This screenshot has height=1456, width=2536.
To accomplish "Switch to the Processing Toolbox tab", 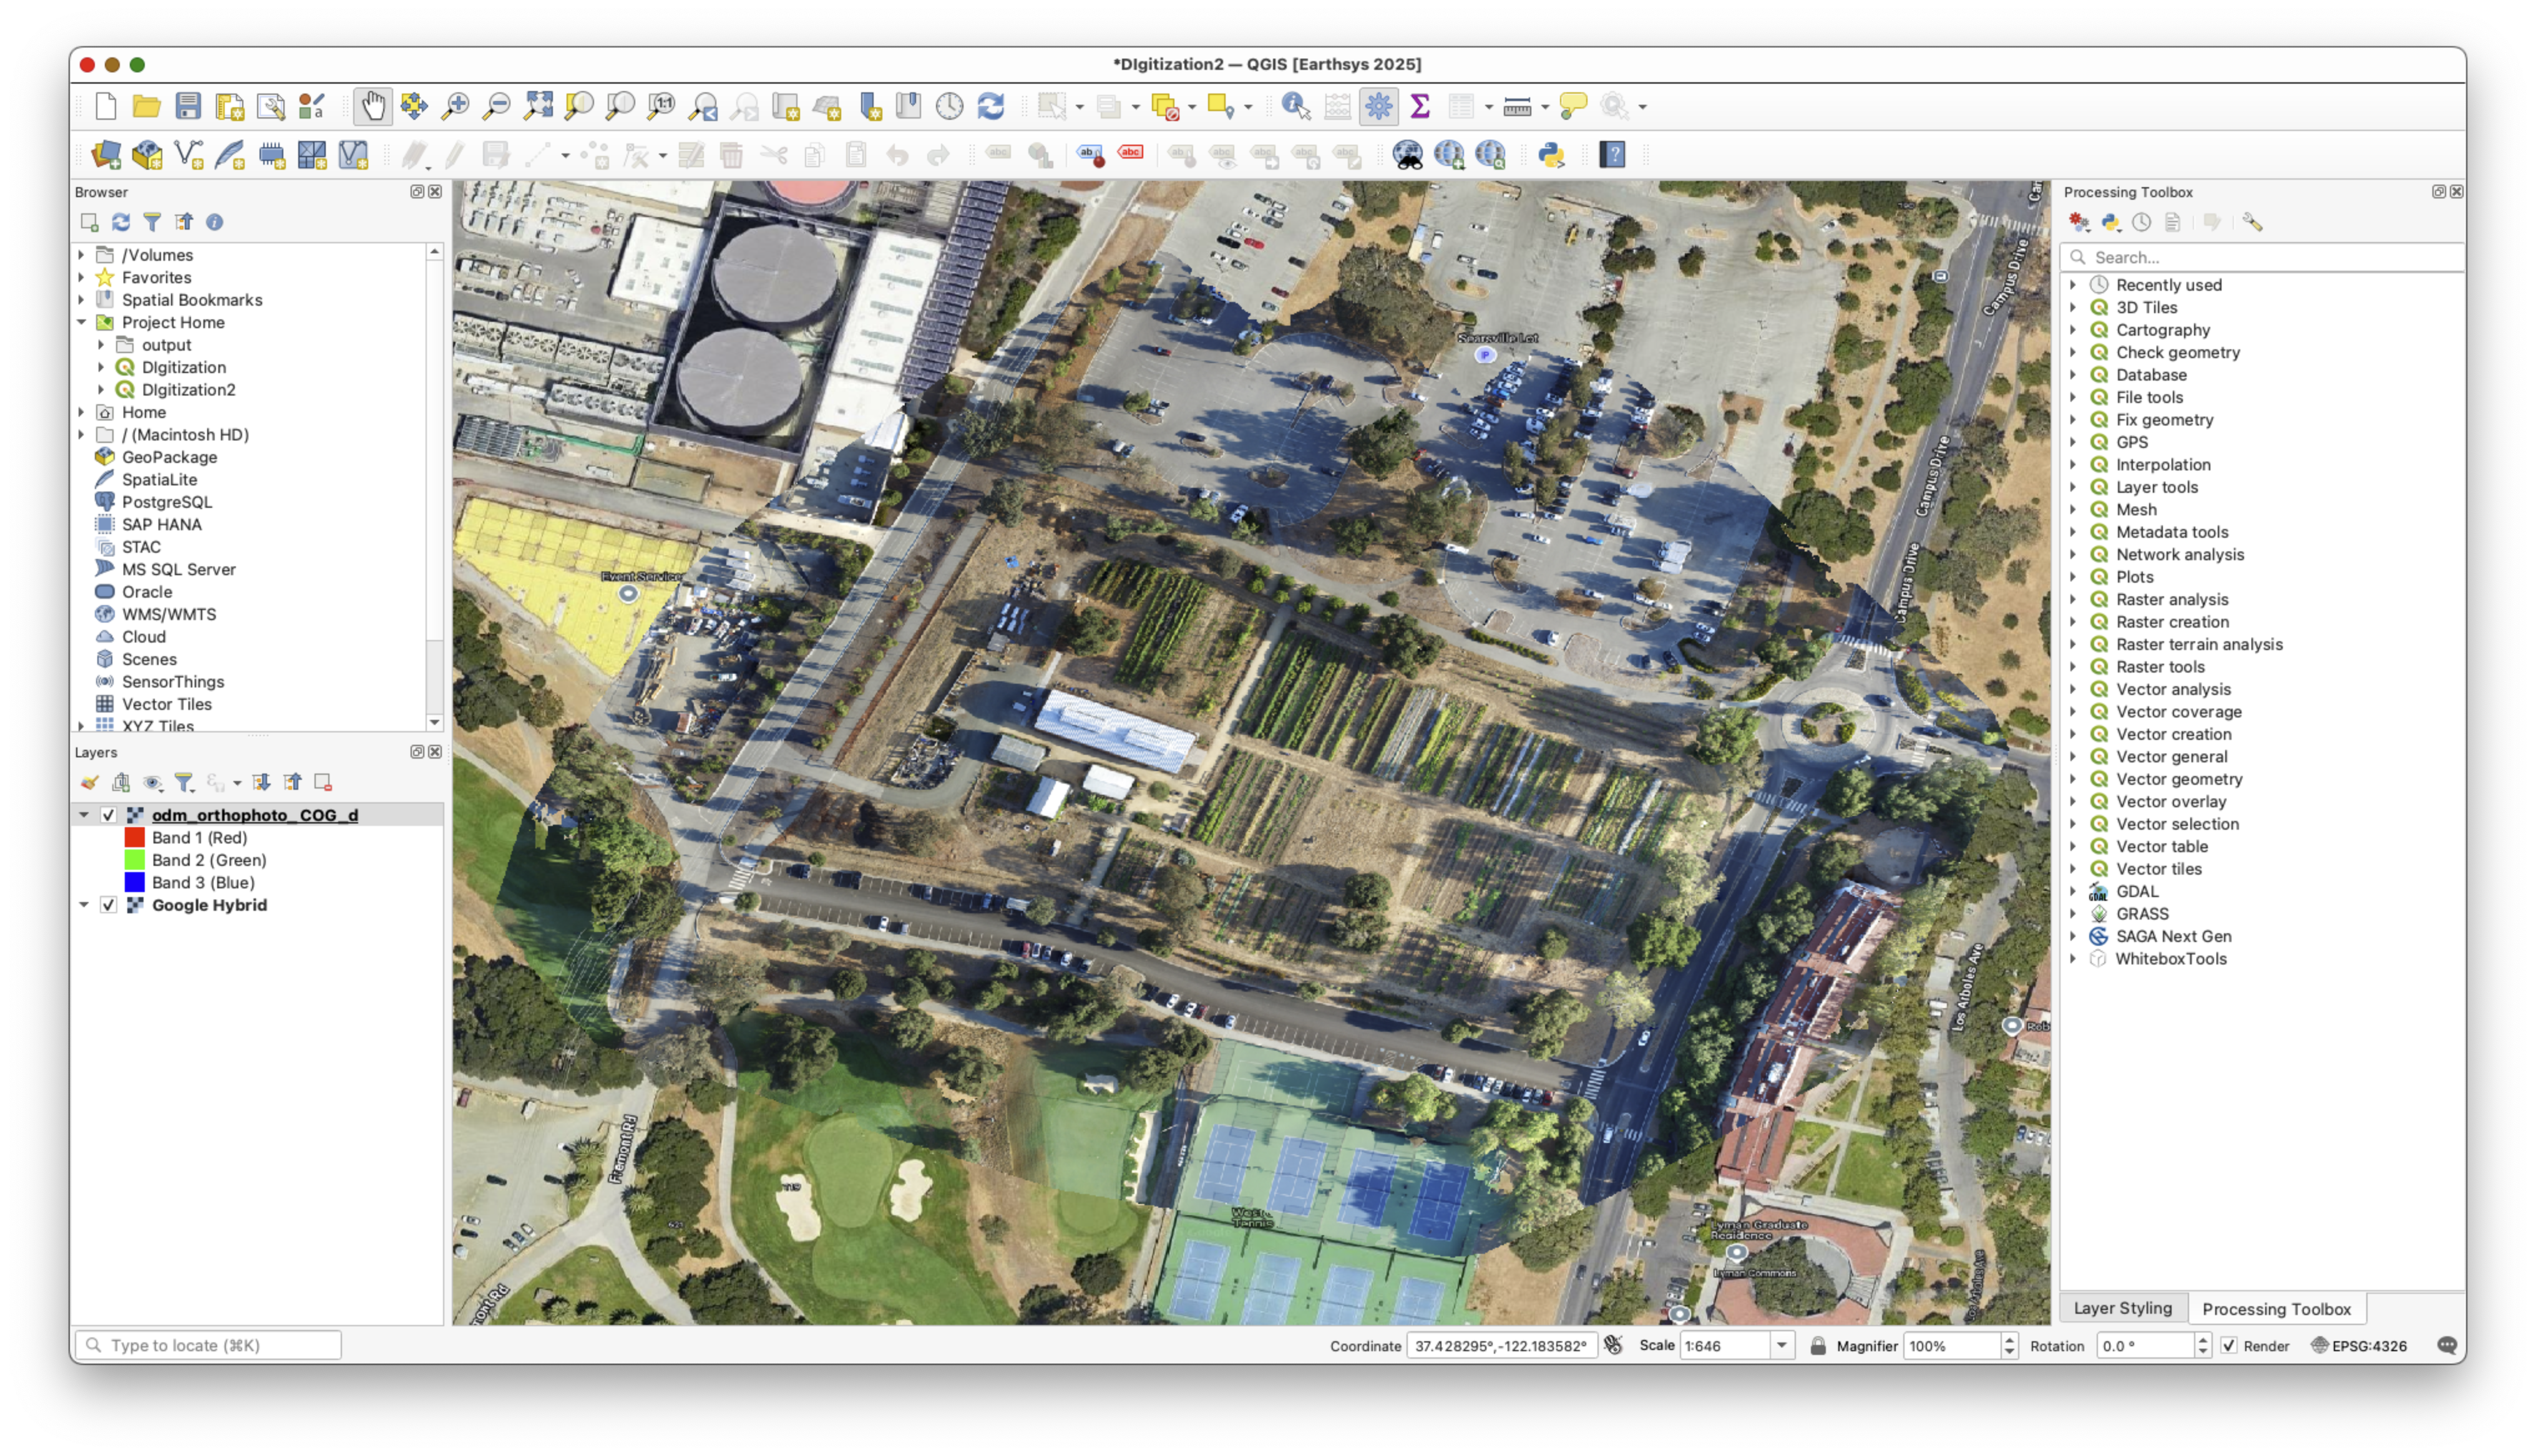I will 2276,1309.
